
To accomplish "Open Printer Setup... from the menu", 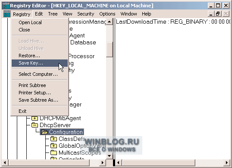I will click(40, 93).
